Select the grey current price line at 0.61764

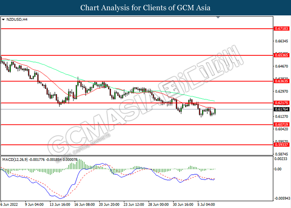137,109
